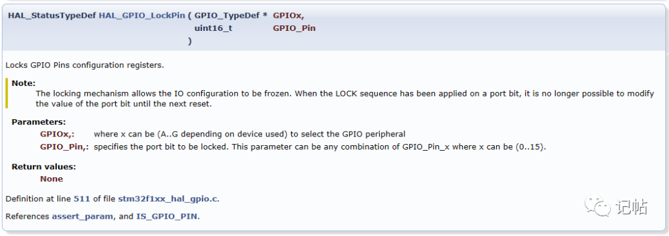669x236 pixels.
Task: Click the uint16_t type in signature
Action: [x=213, y=28]
